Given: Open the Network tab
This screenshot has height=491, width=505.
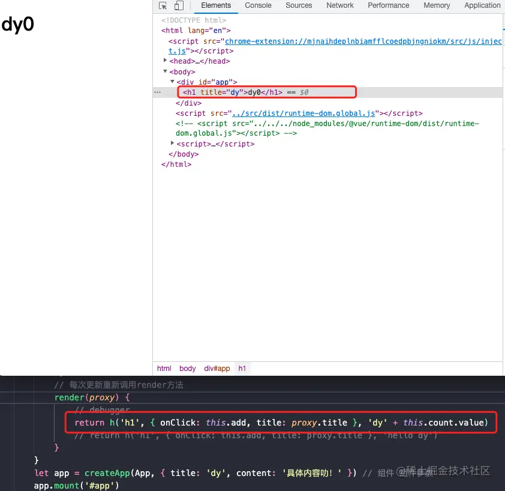Looking at the screenshot, I should 340,5.
